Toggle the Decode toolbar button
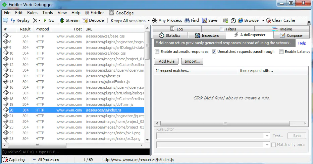The image size is (313, 164). (93, 20)
